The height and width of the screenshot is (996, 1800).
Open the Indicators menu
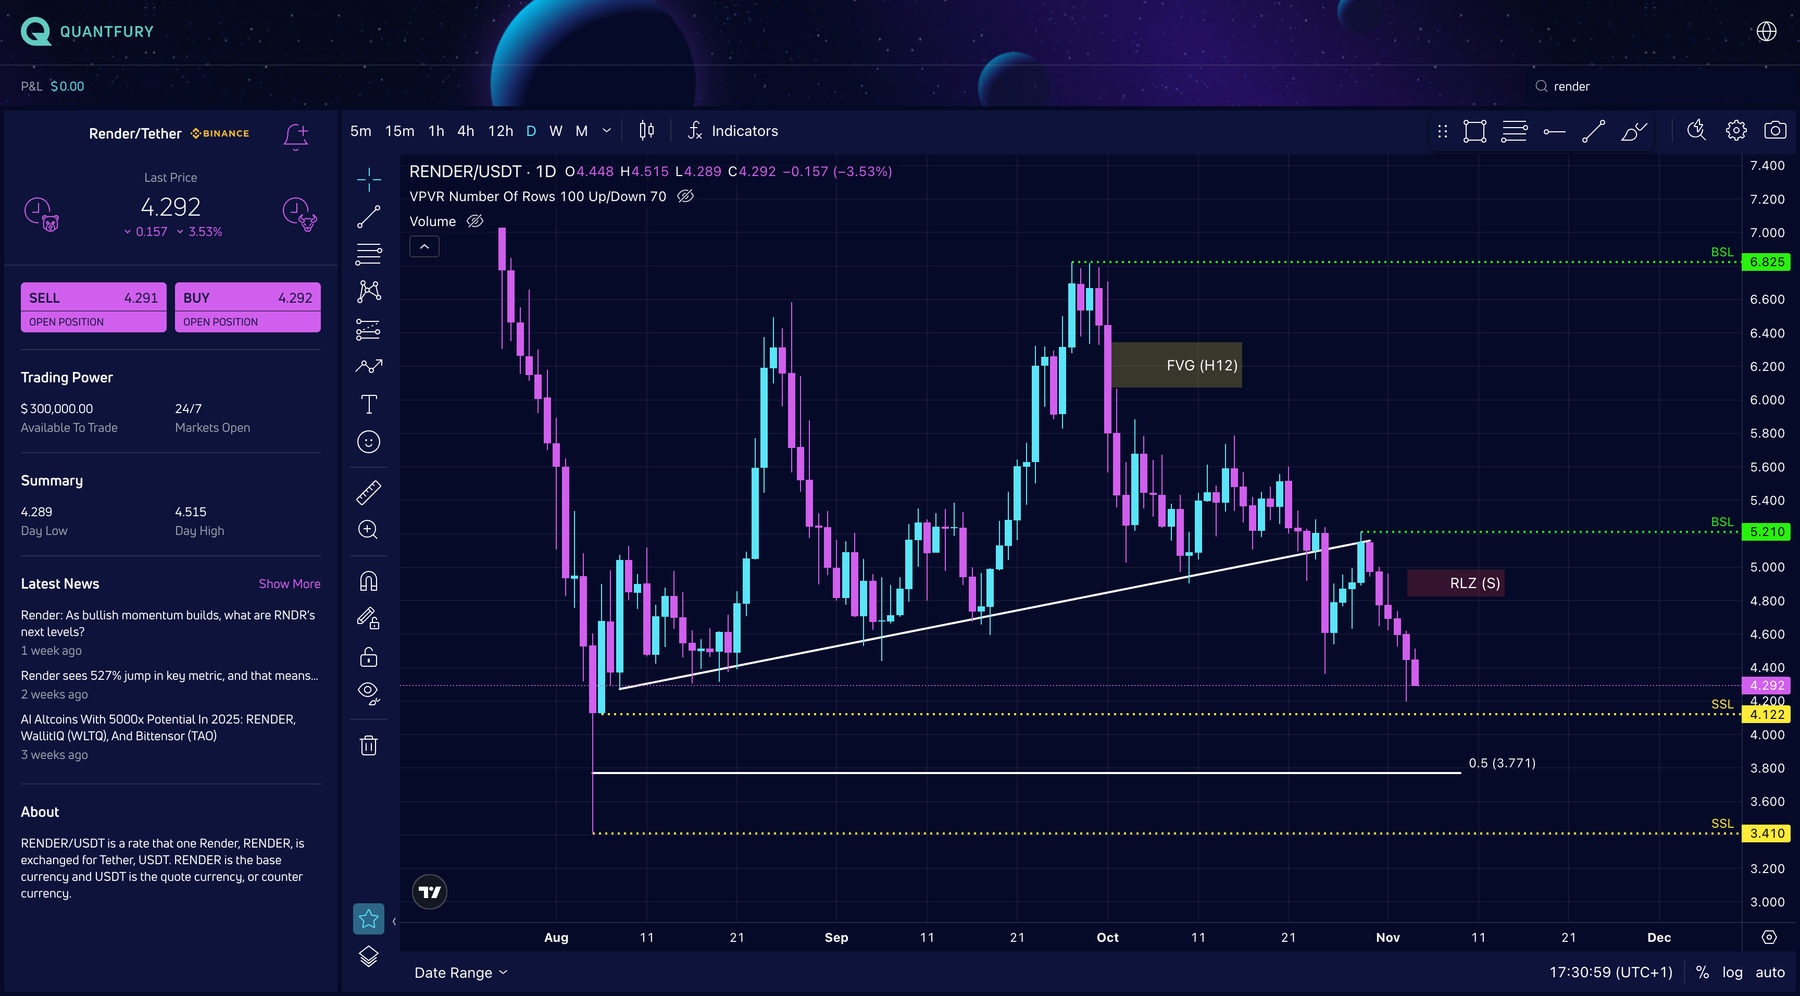click(x=733, y=131)
